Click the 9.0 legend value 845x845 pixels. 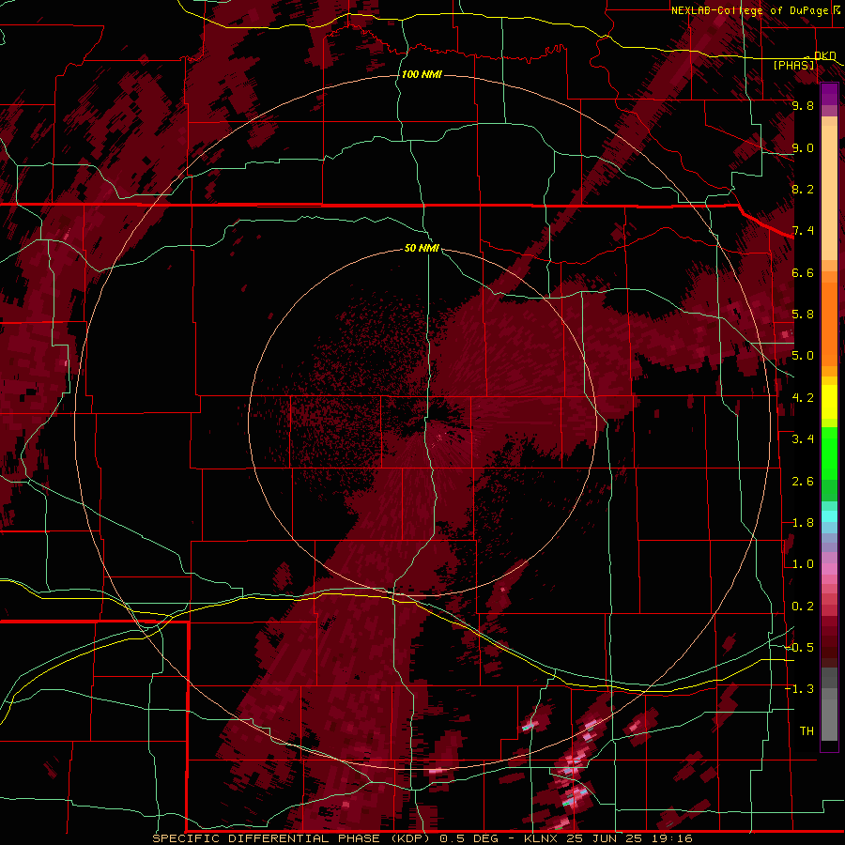(x=803, y=147)
